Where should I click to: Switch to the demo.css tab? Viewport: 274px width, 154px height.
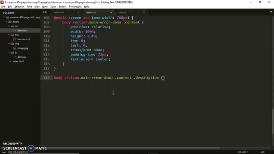91,12
